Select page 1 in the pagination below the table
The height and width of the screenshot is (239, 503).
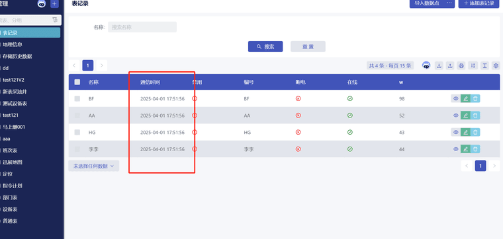(x=480, y=166)
